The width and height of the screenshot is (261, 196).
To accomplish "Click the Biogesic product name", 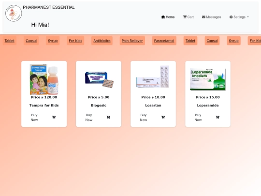I will (x=99, y=106).
